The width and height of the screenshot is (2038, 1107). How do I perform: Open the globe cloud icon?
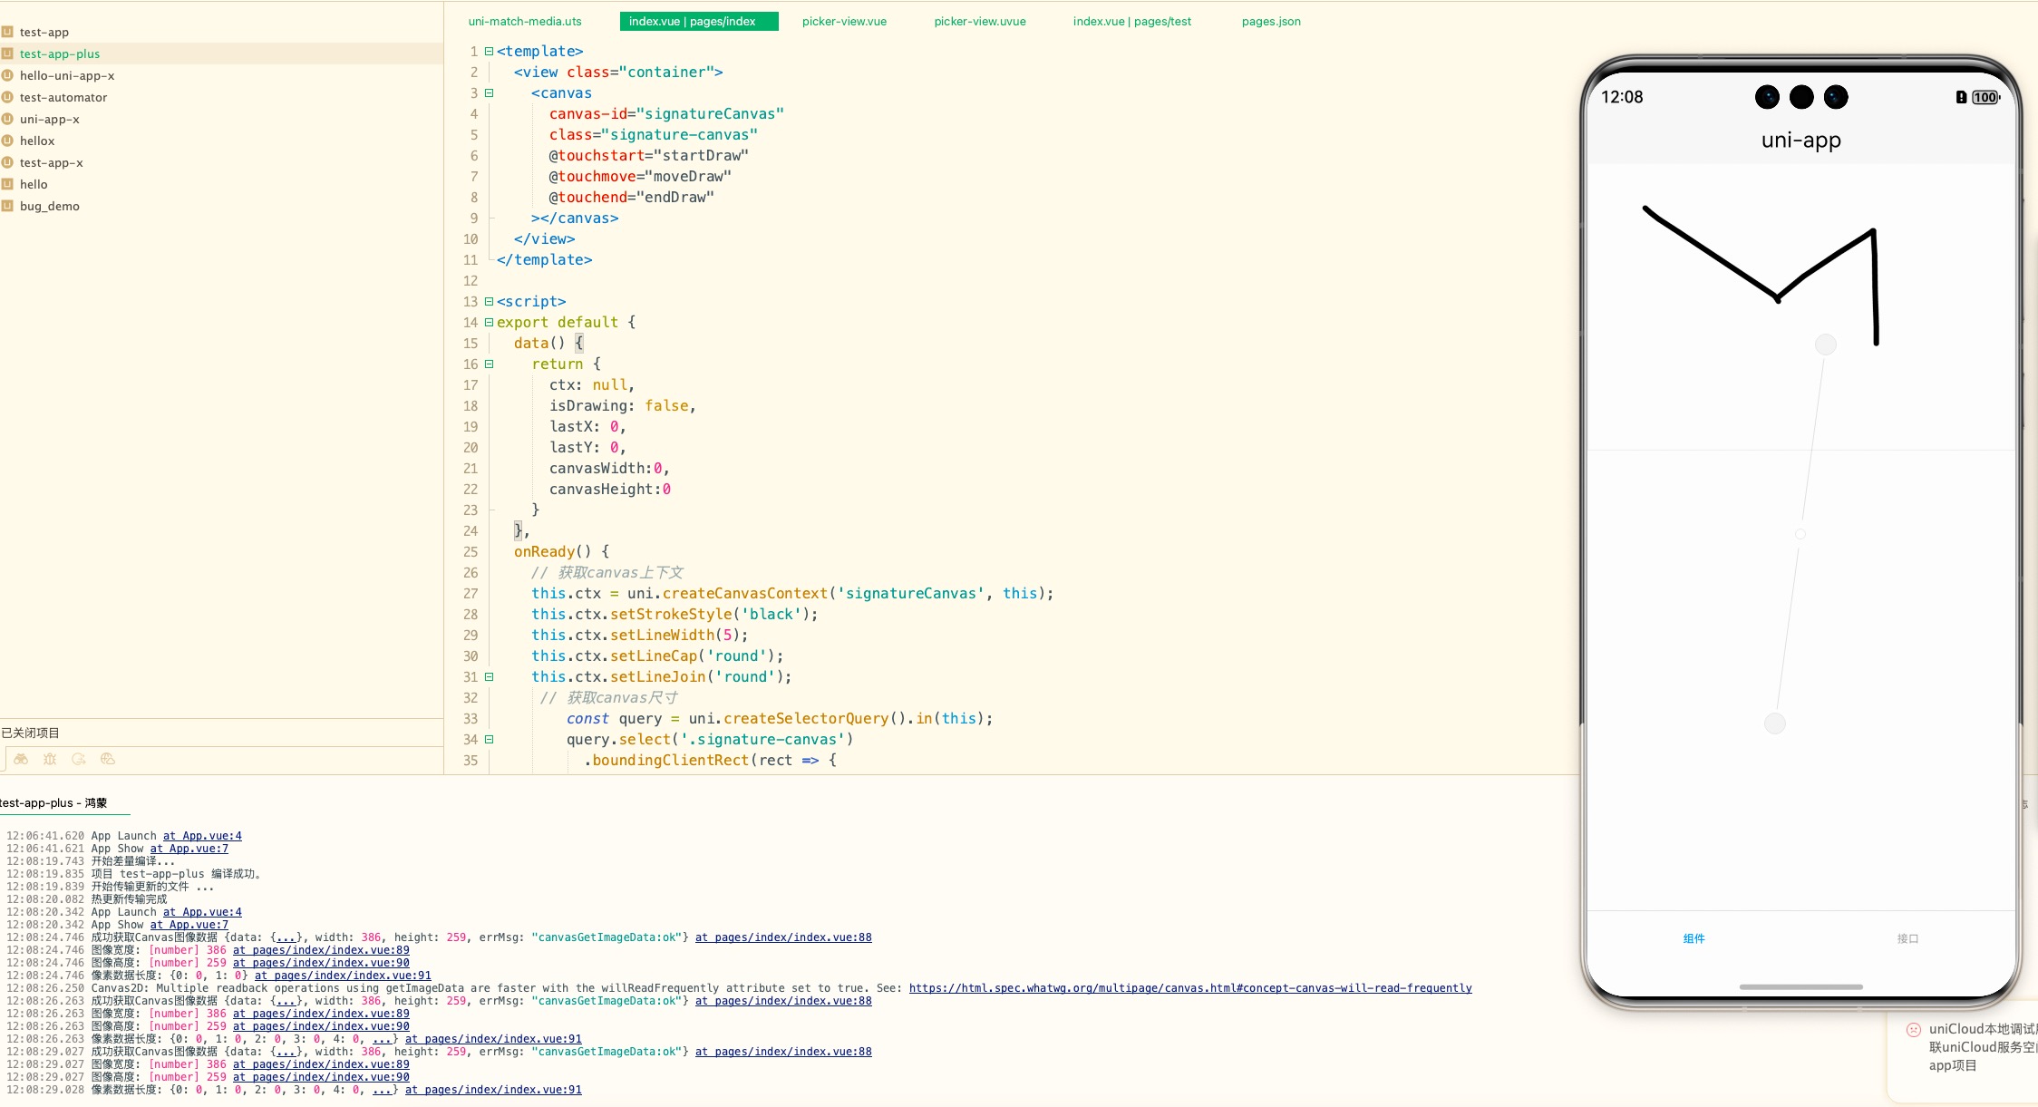pos(108,759)
